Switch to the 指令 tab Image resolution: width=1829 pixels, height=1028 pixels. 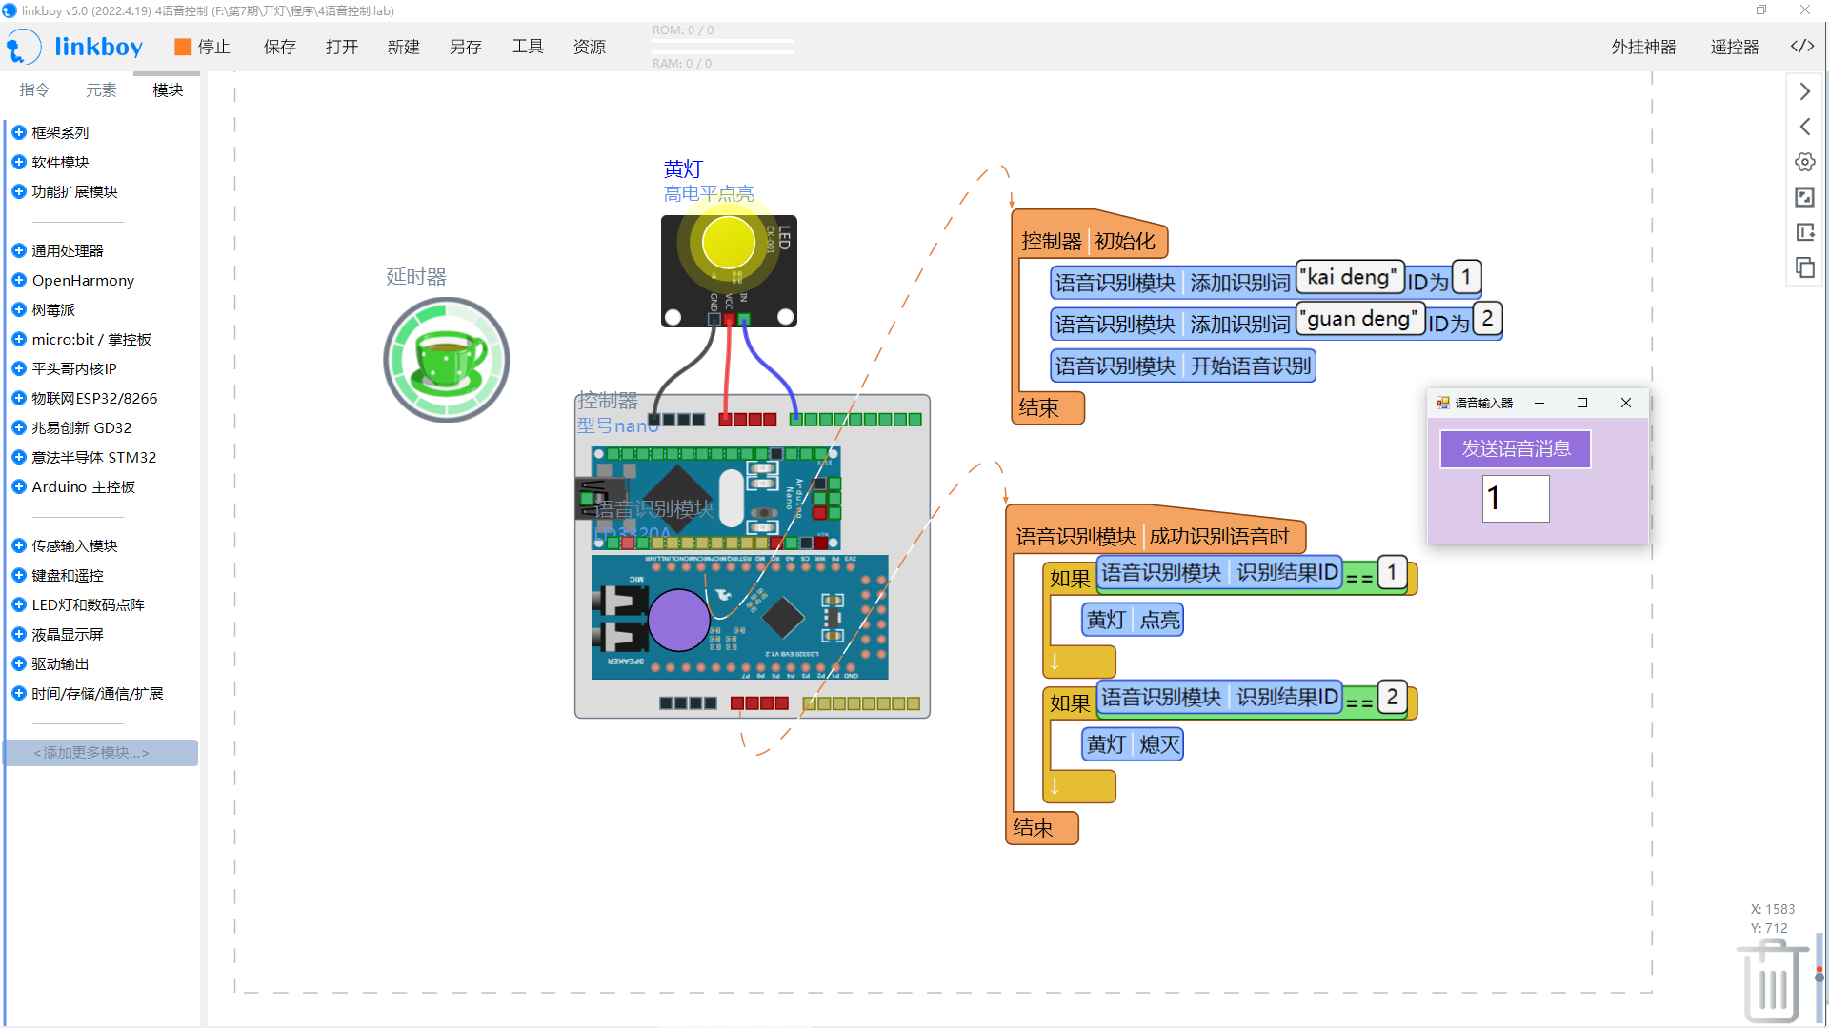pyautogui.click(x=34, y=89)
